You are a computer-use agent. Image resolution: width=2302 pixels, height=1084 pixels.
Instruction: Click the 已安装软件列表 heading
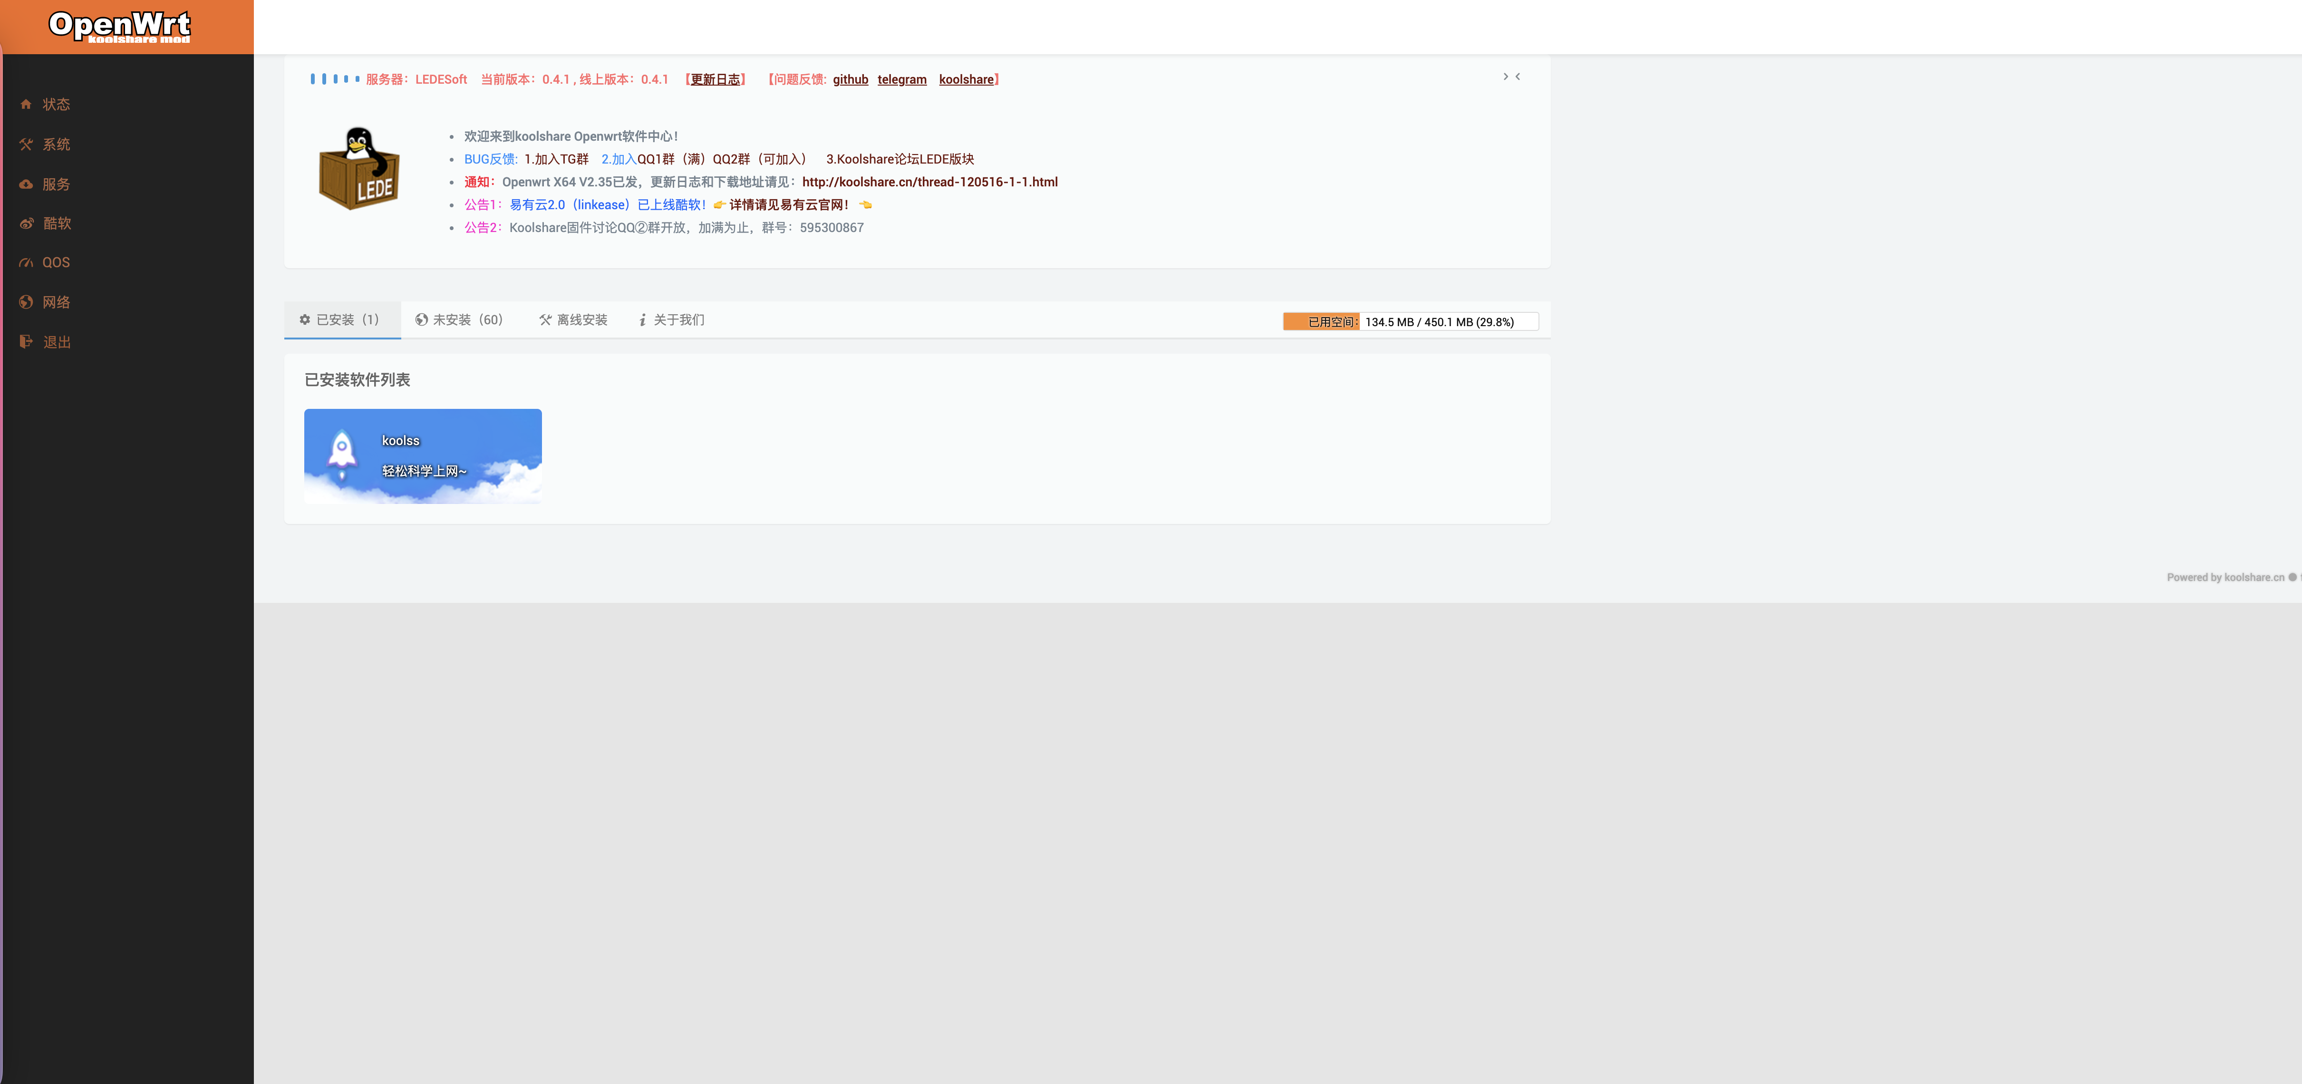tap(358, 380)
